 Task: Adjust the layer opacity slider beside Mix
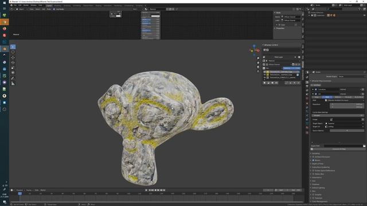pos(291,68)
